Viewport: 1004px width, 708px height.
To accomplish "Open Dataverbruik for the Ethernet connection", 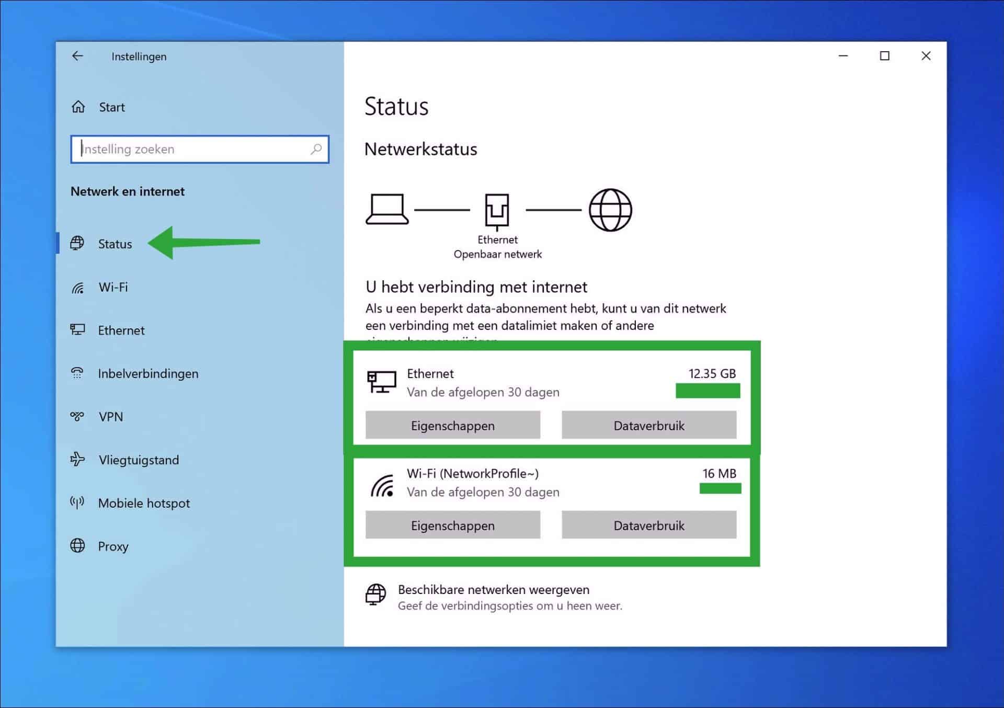I will (x=649, y=425).
